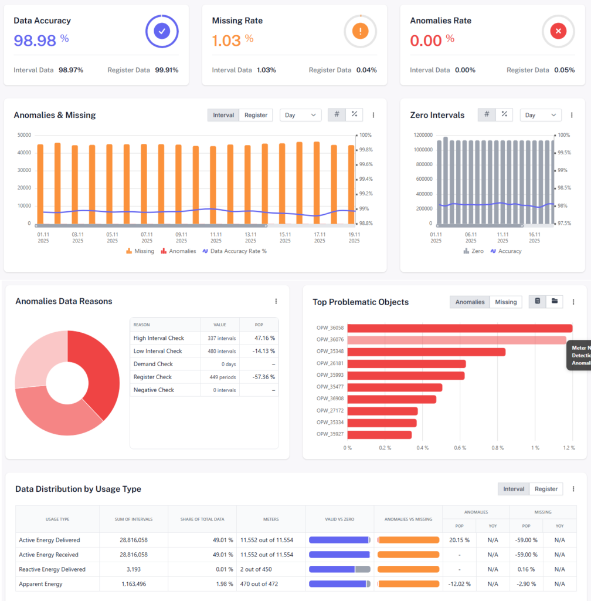Show Zero Intervals chart as count (#)
The height and width of the screenshot is (601, 591).
(x=487, y=114)
